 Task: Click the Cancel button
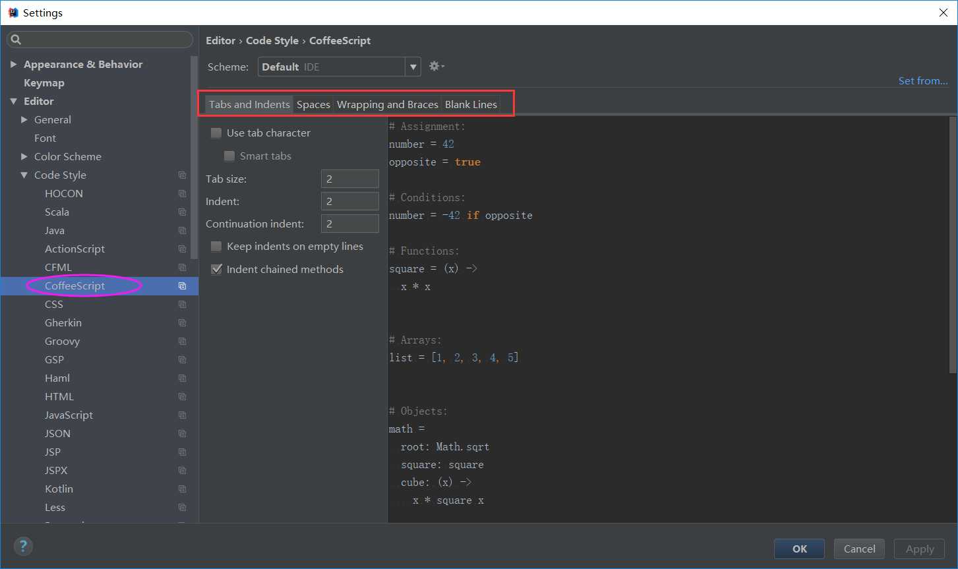[x=860, y=549]
